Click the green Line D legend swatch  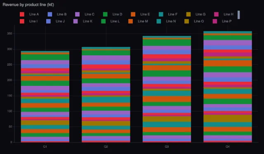[105, 14]
